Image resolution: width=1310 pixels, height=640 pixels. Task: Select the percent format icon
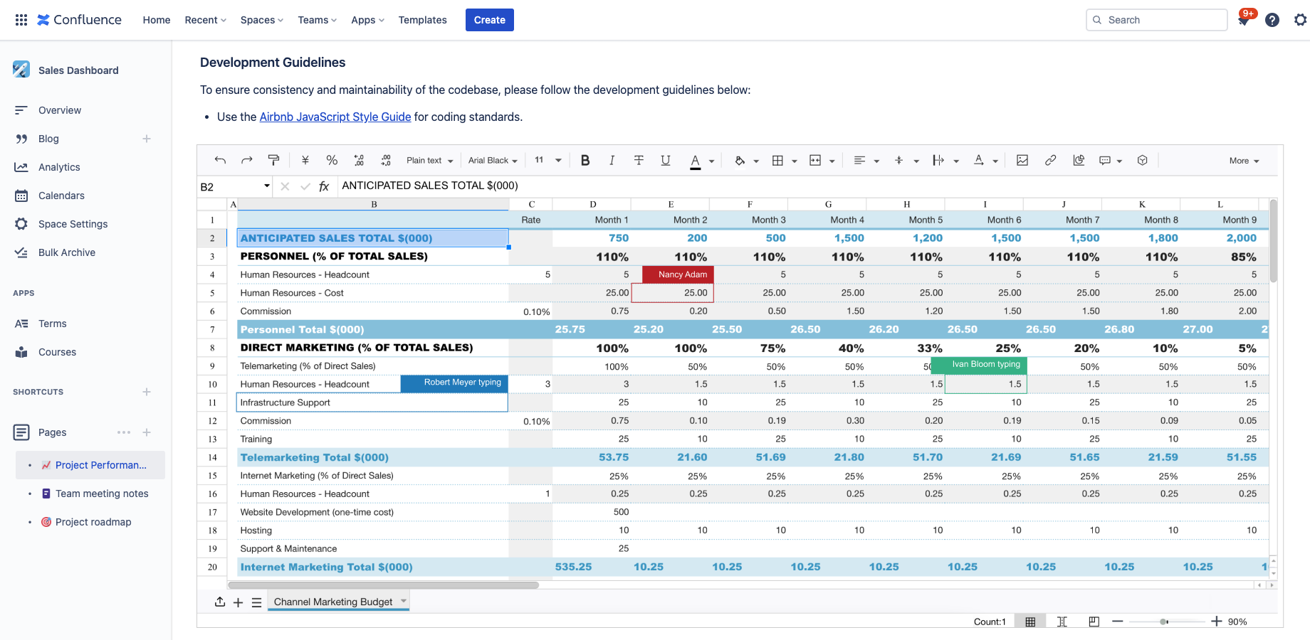pos(332,160)
